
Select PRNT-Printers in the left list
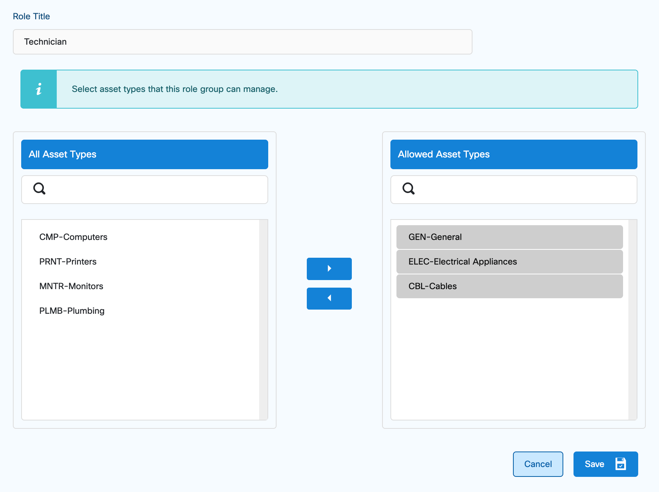[68, 262]
